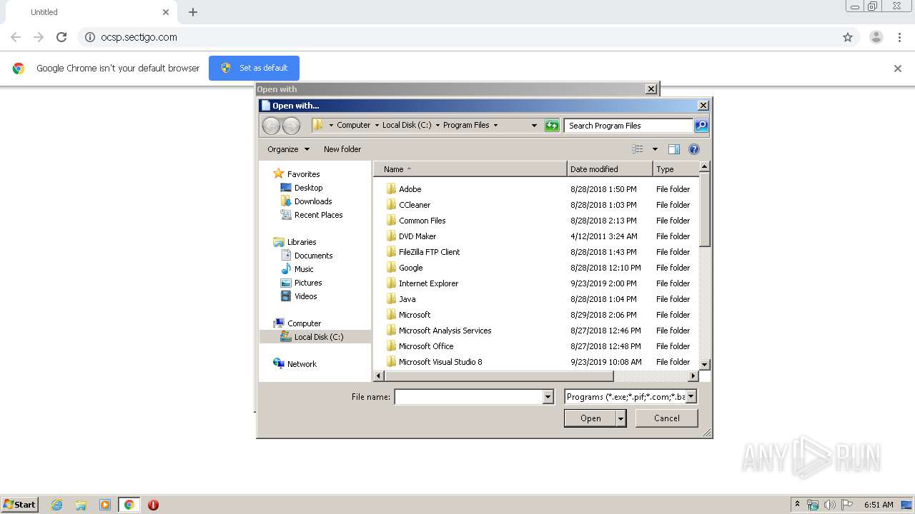Click Computer in the breadcrumb path
The image size is (915, 514).
(x=354, y=125)
